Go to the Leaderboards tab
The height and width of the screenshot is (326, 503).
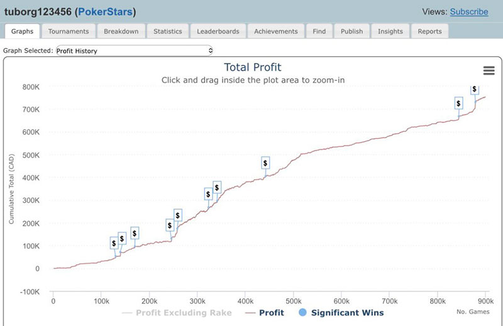pyautogui.click(x=218, y=31)
